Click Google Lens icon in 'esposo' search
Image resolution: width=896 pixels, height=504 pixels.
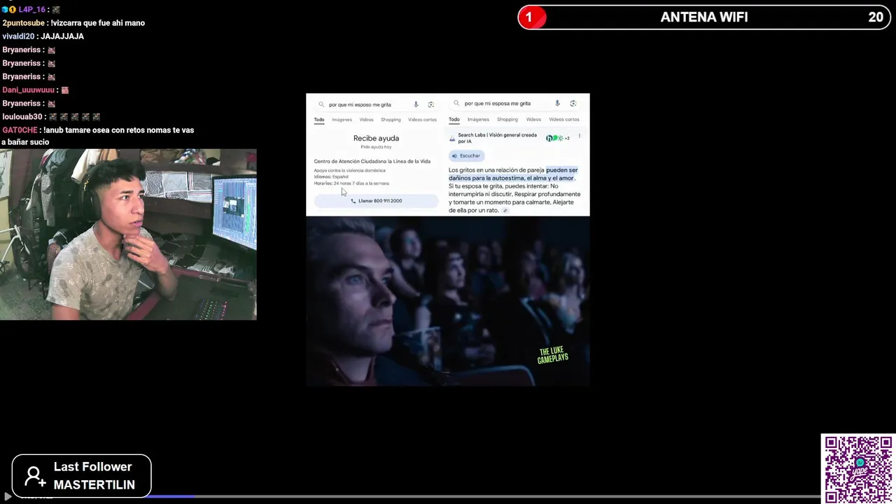(x=430, y=104)
